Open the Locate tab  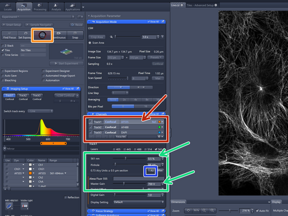tap(8, 7)
